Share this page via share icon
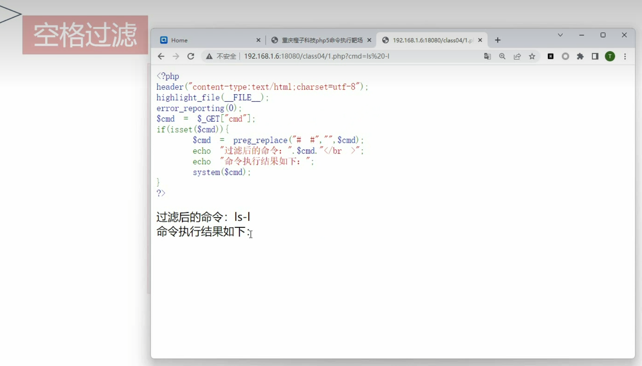The image size is (642, 366). [517, 56]
